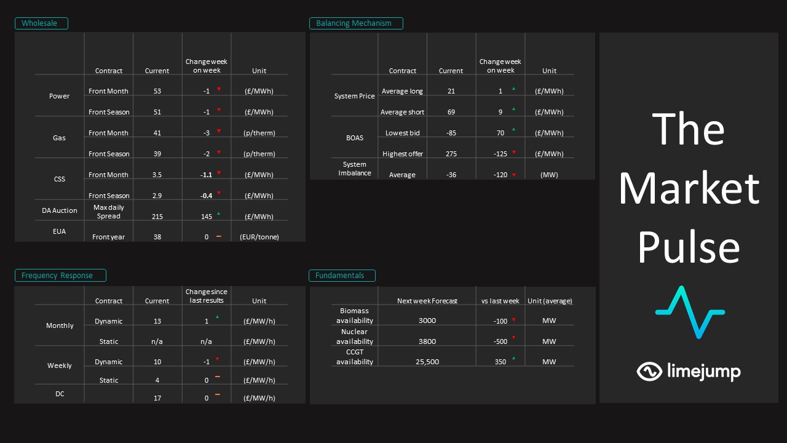Image resolution: width=787 pixels, height=443 pixels.
Task: Click the Monthly Static n/a current value
Action: coord(157,341)
